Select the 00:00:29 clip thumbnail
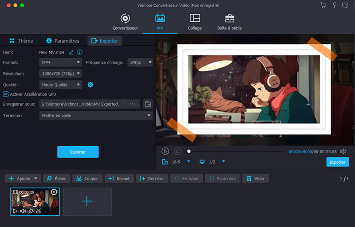This screenshot has width=355, height=227. tap(35, 202)
